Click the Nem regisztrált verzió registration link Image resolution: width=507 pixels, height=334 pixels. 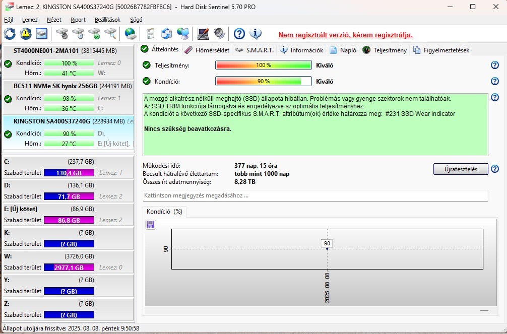345,35
